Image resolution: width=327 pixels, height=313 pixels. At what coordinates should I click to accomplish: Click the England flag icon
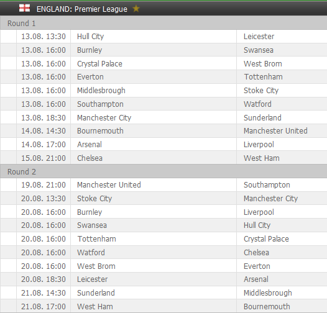pos(24,8)
